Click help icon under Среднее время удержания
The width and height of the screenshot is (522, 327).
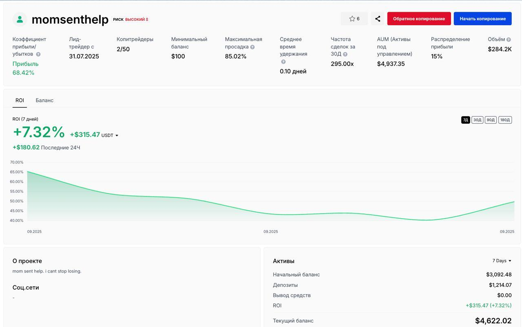pos(283,62)
